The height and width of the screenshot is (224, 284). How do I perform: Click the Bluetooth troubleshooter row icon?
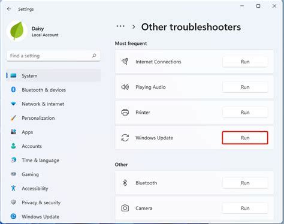tap(125, 183)
